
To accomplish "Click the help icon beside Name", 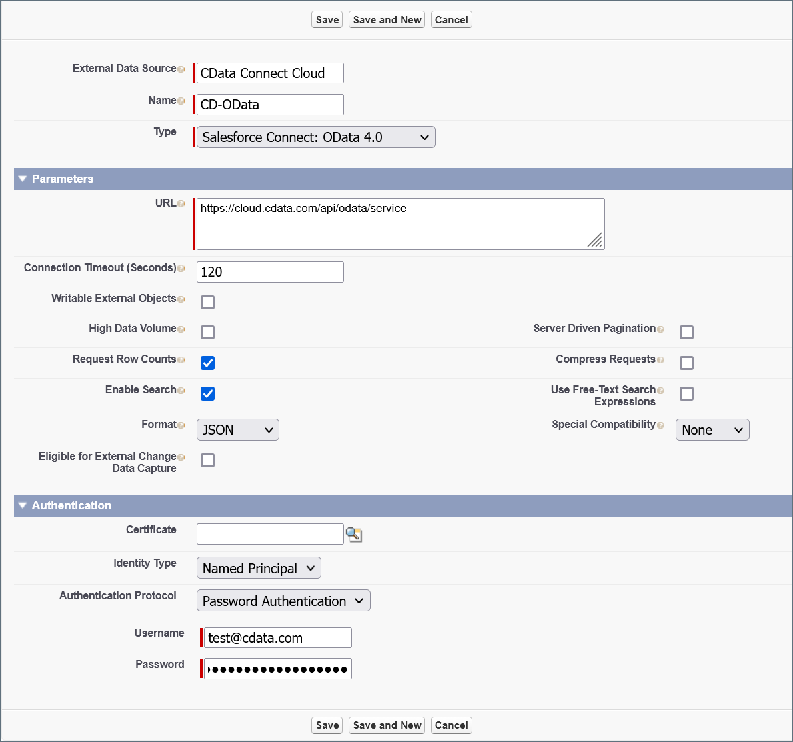I will (x=182, y=100).
